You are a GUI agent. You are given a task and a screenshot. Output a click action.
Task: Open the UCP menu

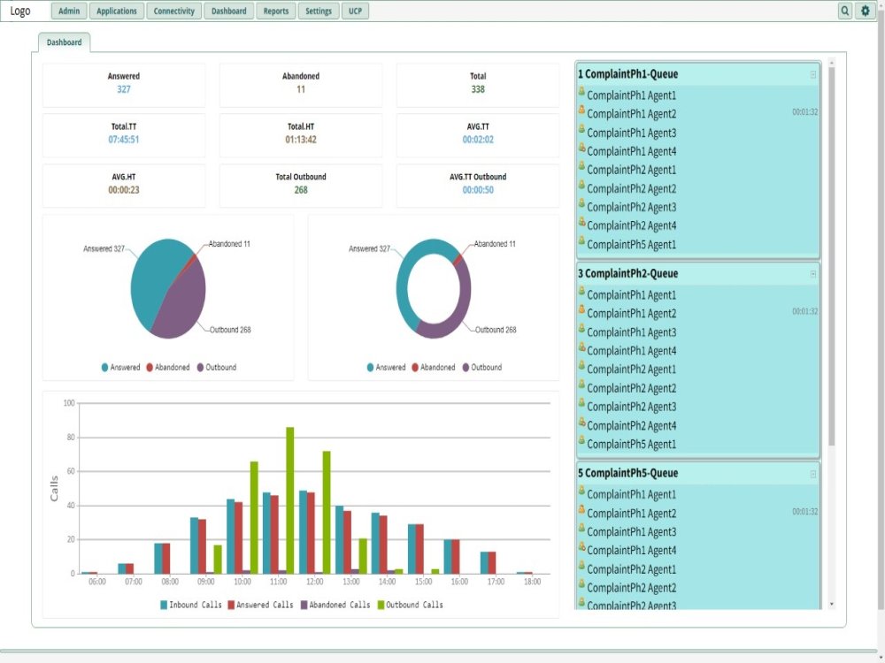355,11
